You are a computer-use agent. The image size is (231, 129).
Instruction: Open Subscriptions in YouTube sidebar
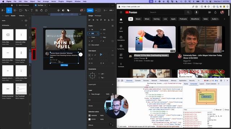pos(121,38)
